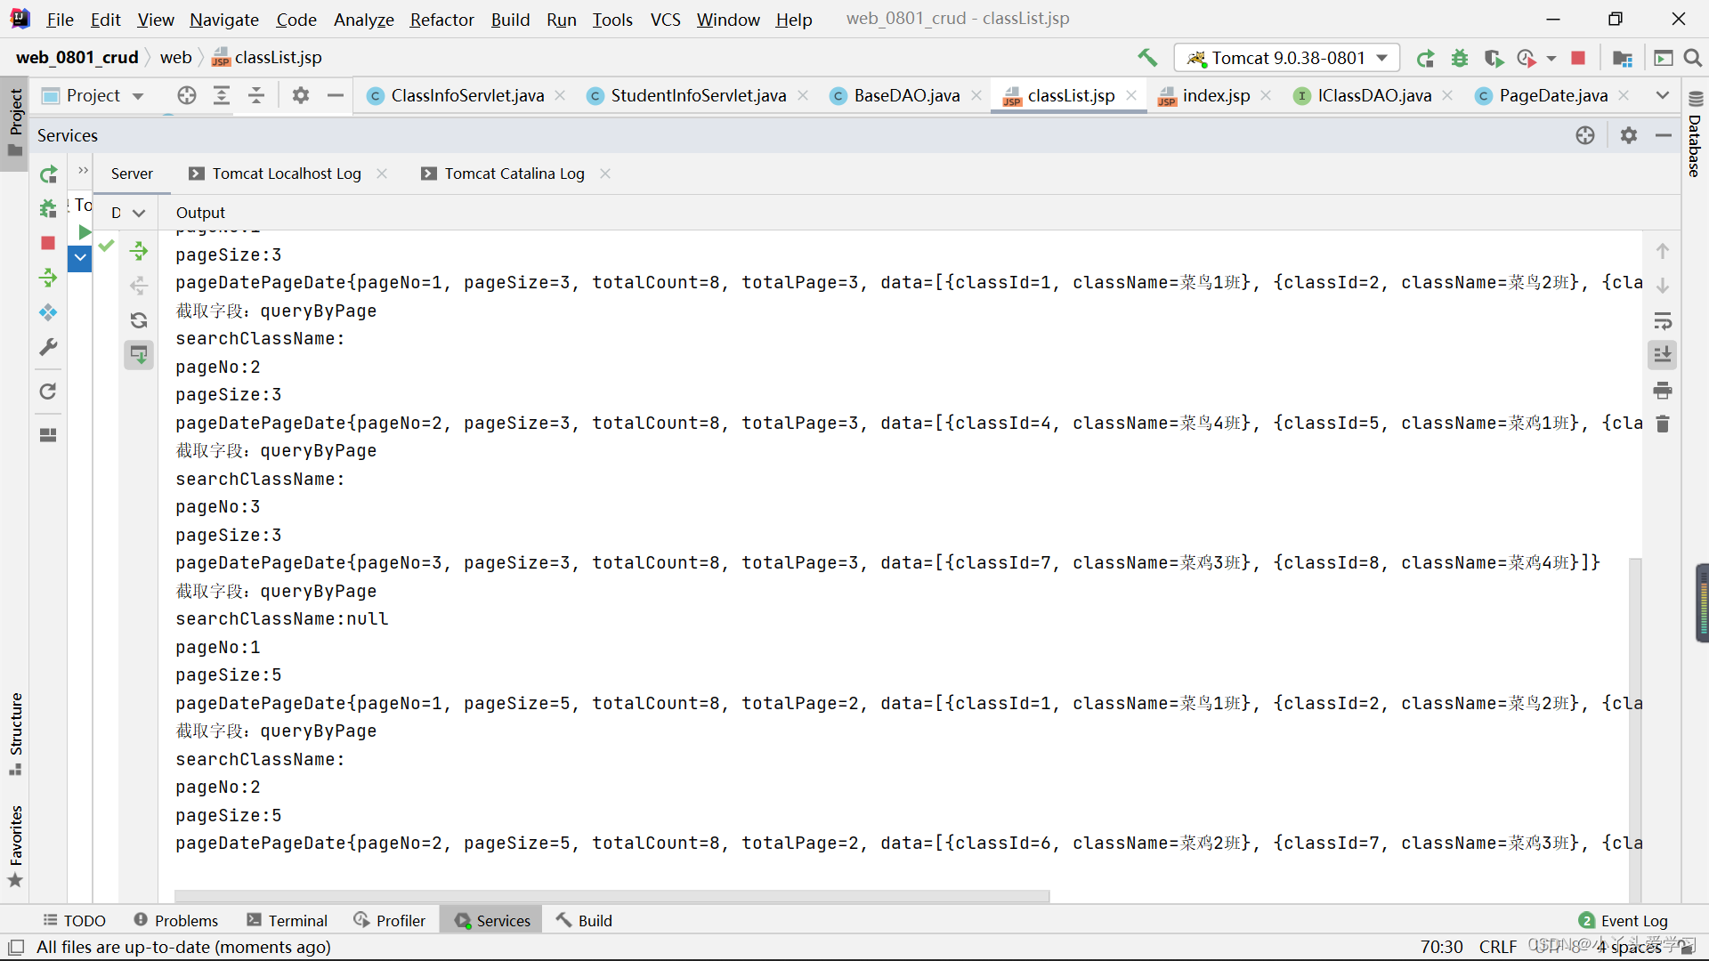This screenshot has height=961, width=1709.
Task: Open profiler run options dropdown arrow
Action: pos(1551,58)
